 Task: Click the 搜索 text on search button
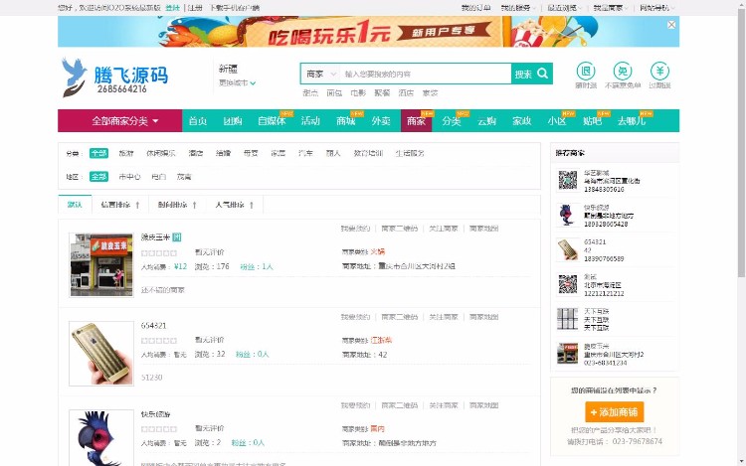[x=523, y=75]
